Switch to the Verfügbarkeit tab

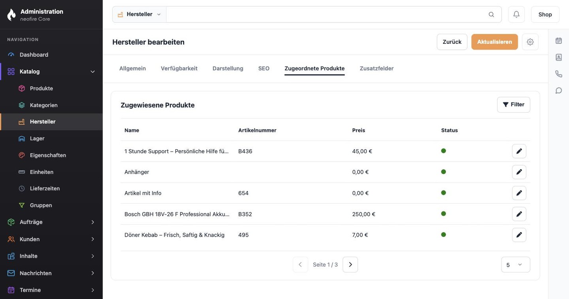point(179,68)
